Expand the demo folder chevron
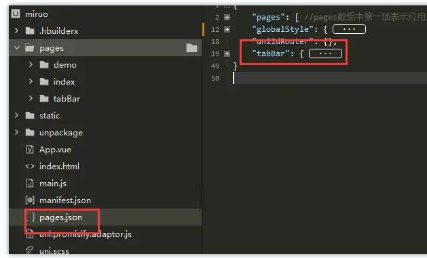 click(31, 64)
